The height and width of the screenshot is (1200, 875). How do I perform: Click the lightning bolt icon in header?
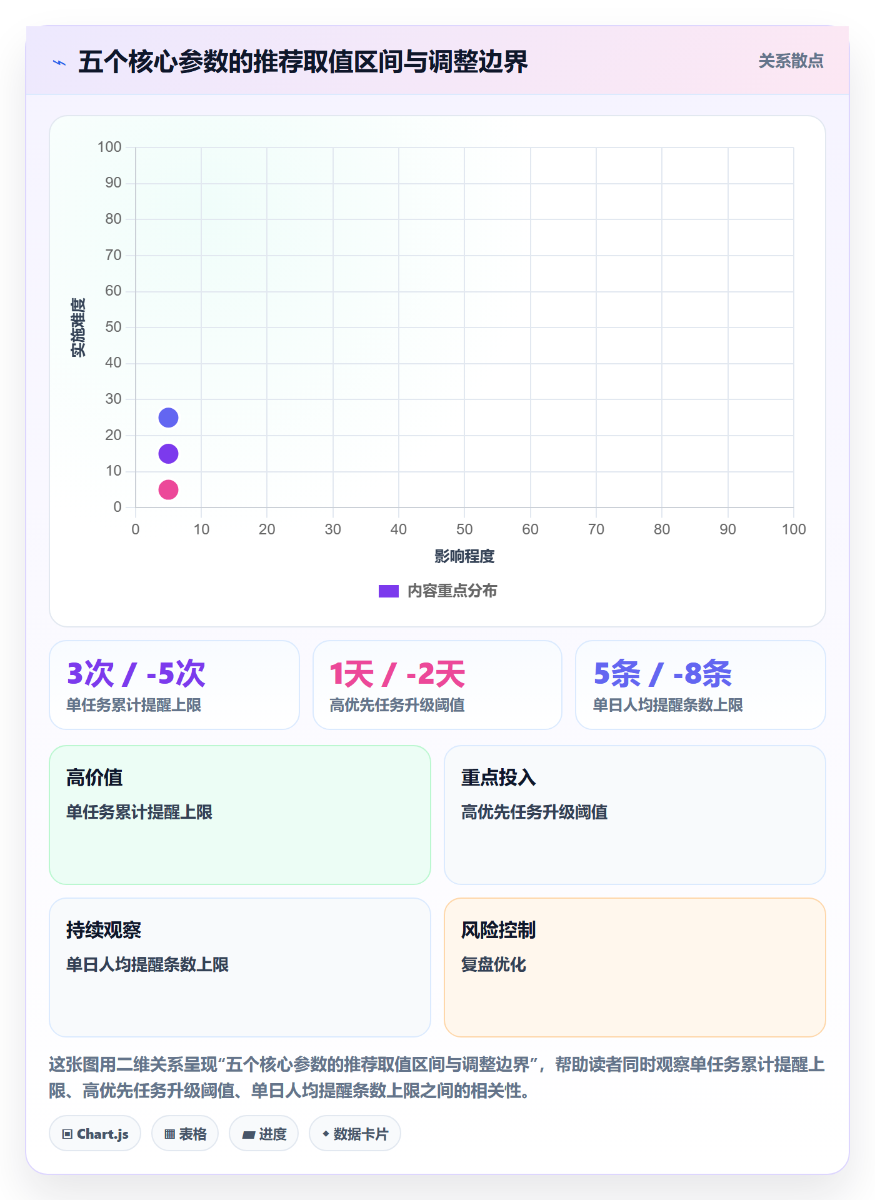point(59,62)
